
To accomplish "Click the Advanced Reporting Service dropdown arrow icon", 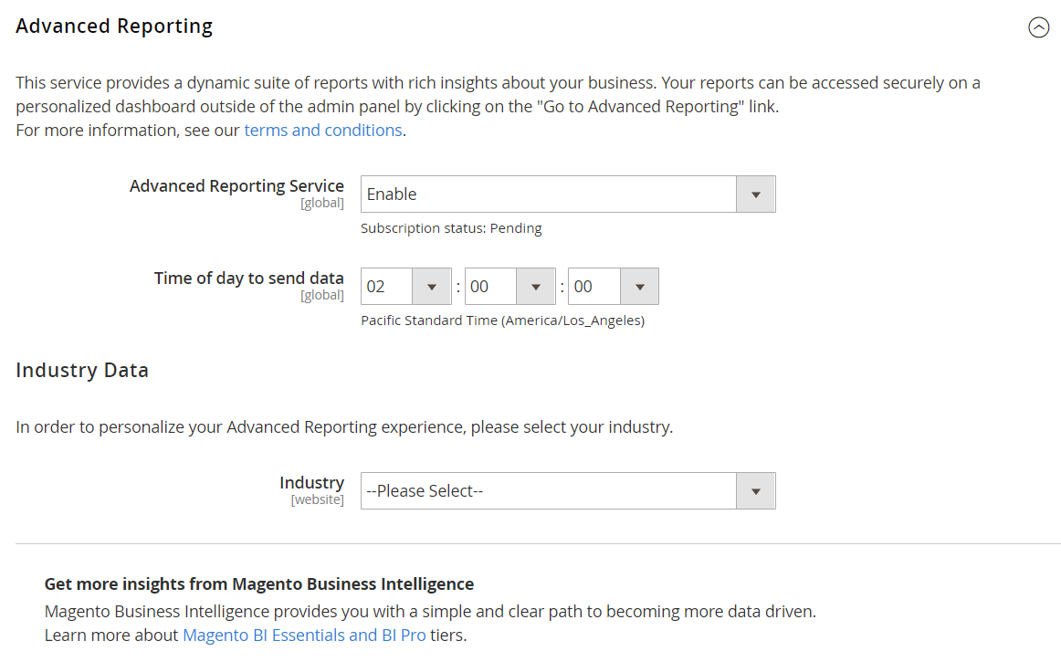I will 755,194.
